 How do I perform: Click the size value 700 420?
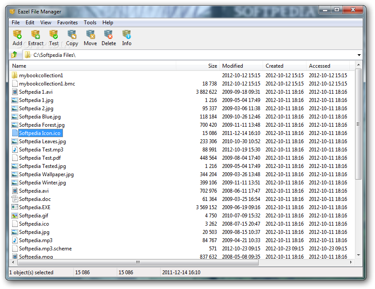pos(208,125)
